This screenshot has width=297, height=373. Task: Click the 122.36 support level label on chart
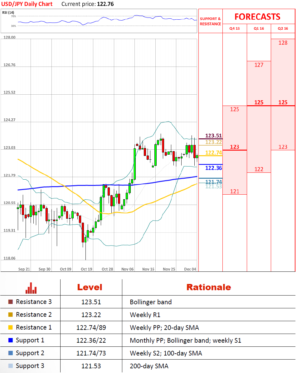[x=213, y=168]
